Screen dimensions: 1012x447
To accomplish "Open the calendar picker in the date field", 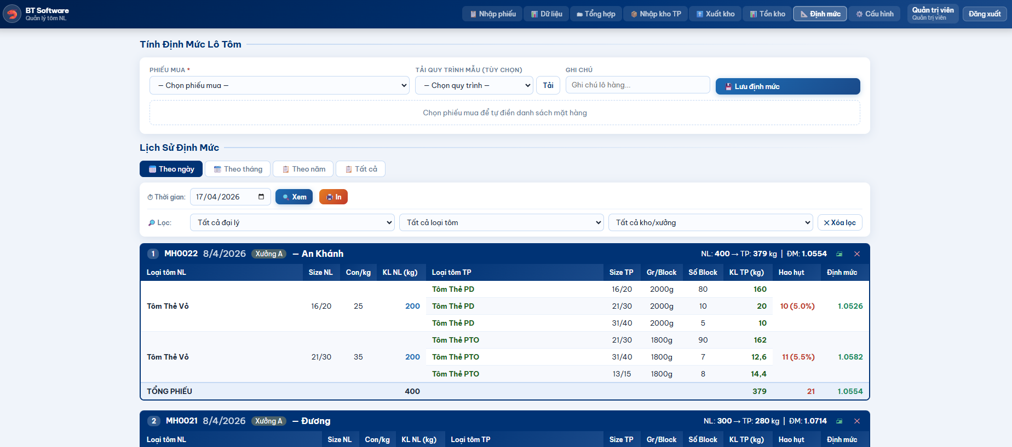I will (261, 197).
